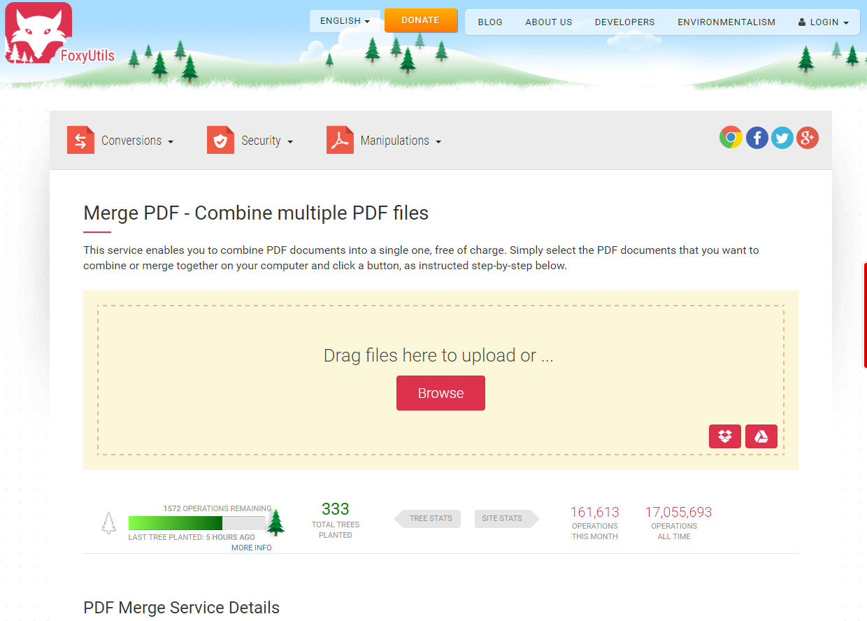Upload from Dropbox icon
Screen dimensions: 867x621
click(x=725, y=436)
